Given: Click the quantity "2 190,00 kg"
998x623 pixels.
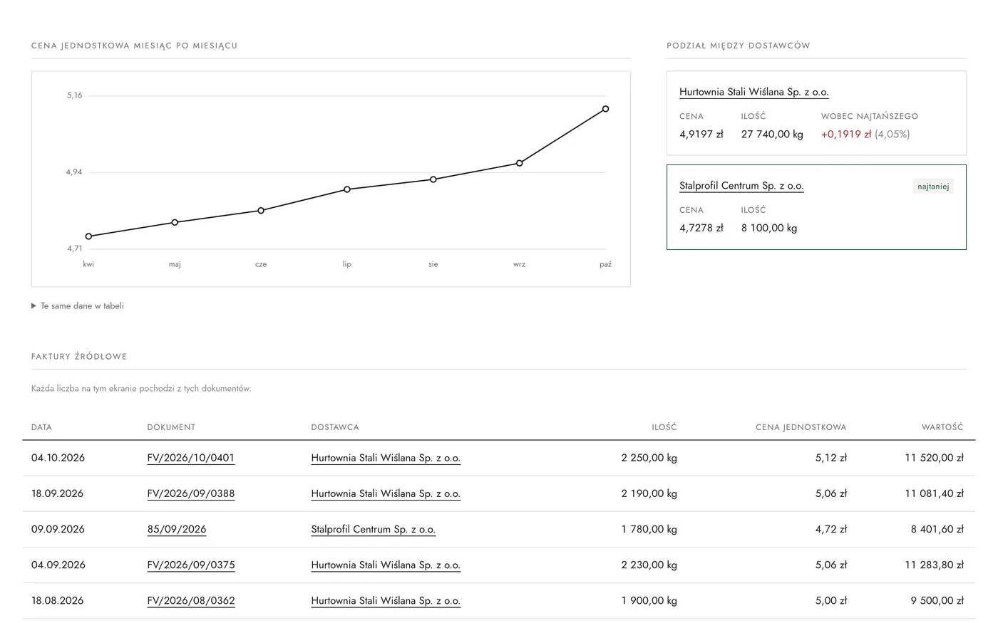Looking at the screenshot, I should point(649,493).
